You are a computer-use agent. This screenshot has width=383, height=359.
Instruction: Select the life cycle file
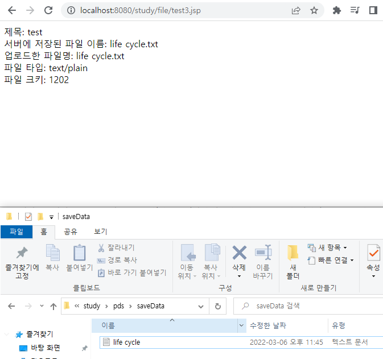click(x=241, y=342)
